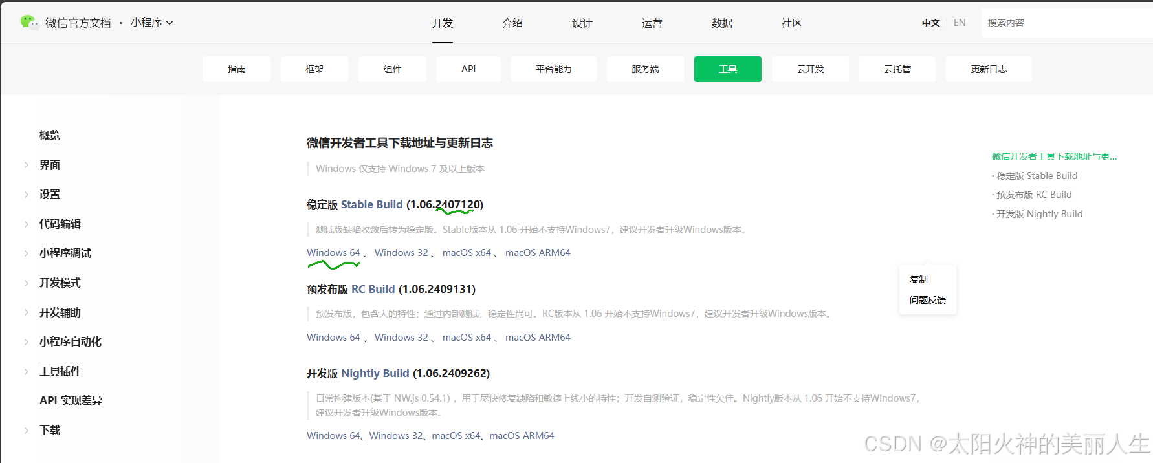1153x463 pixels.
Task: Switch language to EN
Action: 960,23
